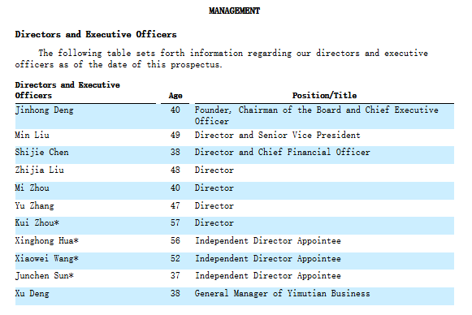Viewport: 472px width, 315px height.
Task: Select Shijie Chen in the table
Action: coord(42,153)
